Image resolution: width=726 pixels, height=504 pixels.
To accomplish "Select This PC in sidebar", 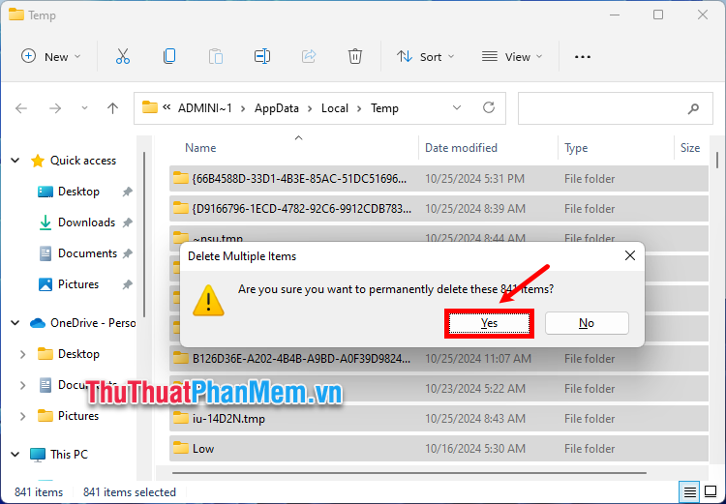I will click(x=69, y=455).
